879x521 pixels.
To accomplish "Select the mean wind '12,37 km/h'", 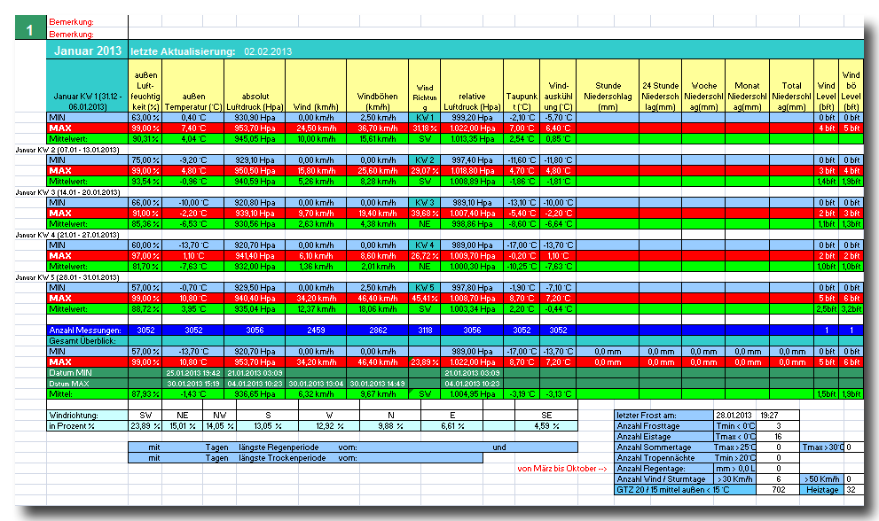I will [316, 309].
